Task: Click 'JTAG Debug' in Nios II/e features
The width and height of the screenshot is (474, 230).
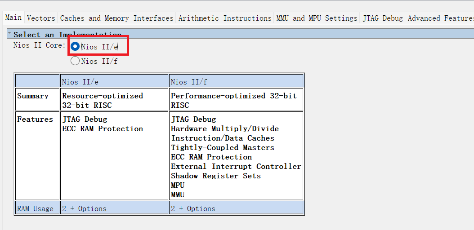Action: coord(85,119)
